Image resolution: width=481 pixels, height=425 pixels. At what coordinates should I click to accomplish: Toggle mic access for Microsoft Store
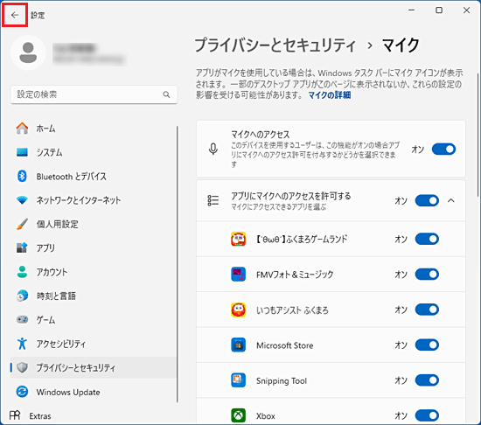tap(427, 345)
